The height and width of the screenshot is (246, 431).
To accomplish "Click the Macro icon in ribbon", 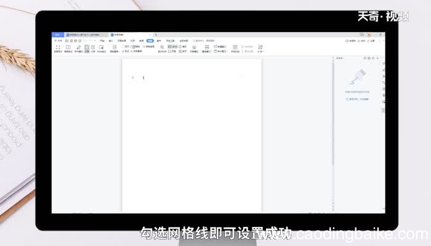I will click(260, 49).
